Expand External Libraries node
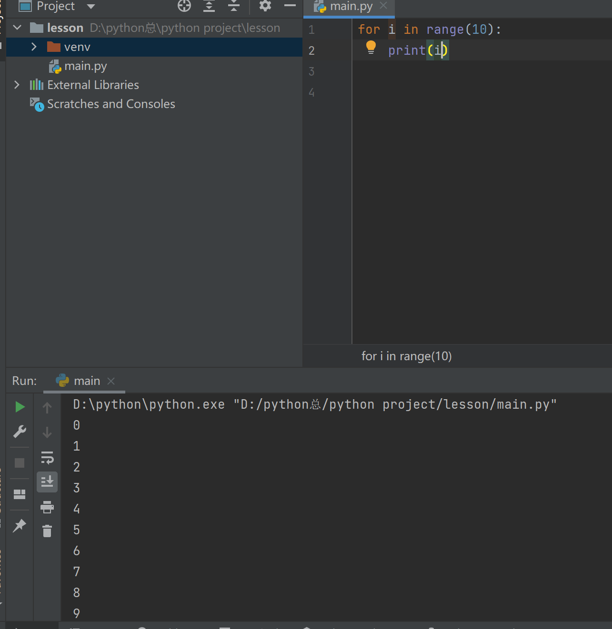 pyautogui.click(x=17, y=85)
